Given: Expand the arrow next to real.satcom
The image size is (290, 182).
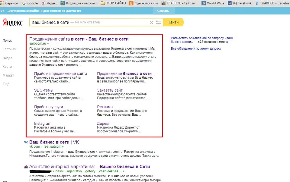Looking at the screenshot, I should point(63,147).
